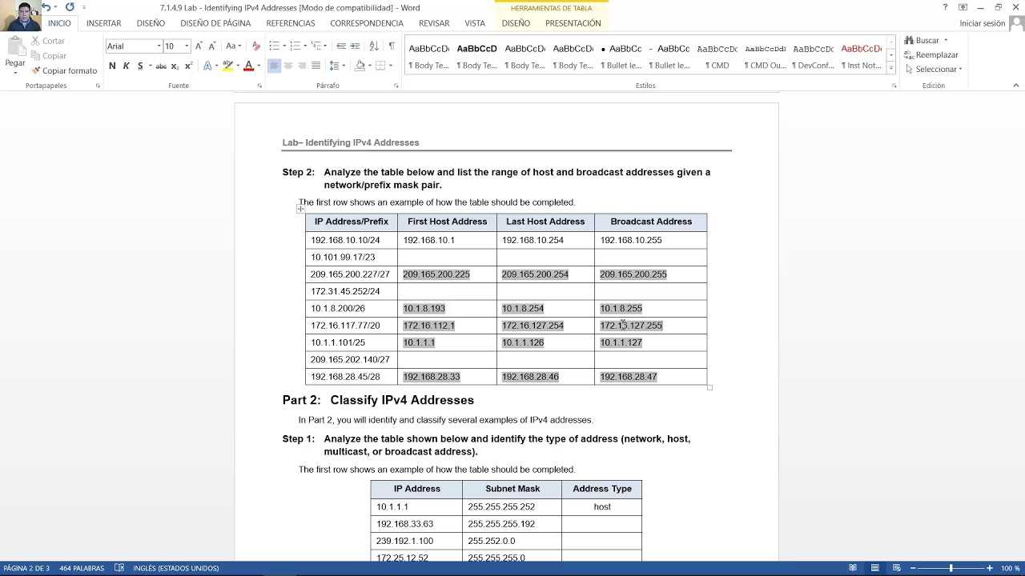Click the 464 PALABRAS word count
1025x576 pixels.
tap(82, 568)
